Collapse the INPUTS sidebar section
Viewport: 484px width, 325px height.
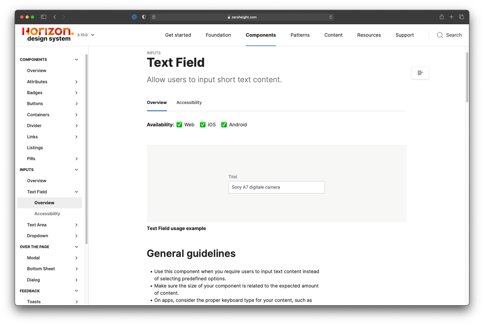tap(77, 170)
